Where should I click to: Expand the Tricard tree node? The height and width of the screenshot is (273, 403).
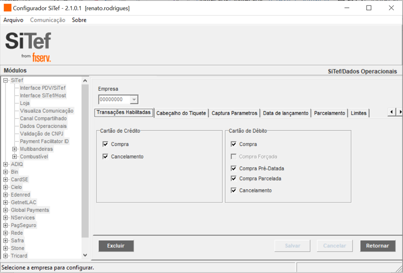click(x=5, y=256)
